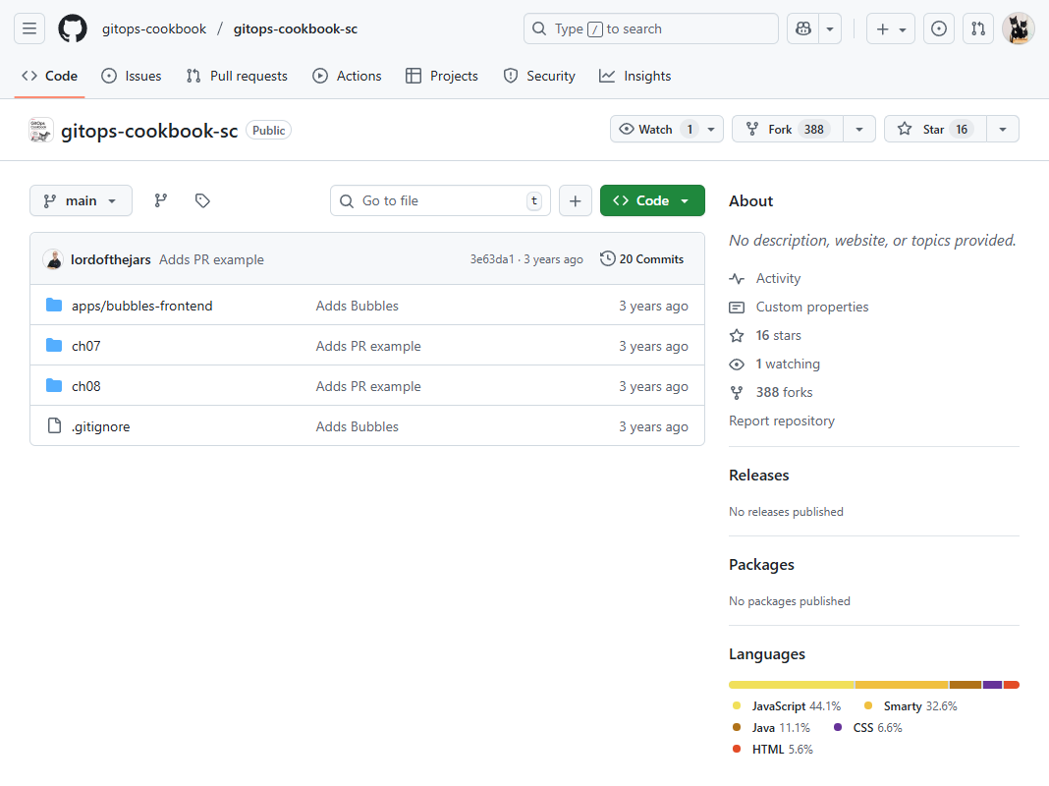The width and height of the screenshot is (1049, 786).
Task: Open the apps/bubbles-frontend folder
Action: click(141, 306)
